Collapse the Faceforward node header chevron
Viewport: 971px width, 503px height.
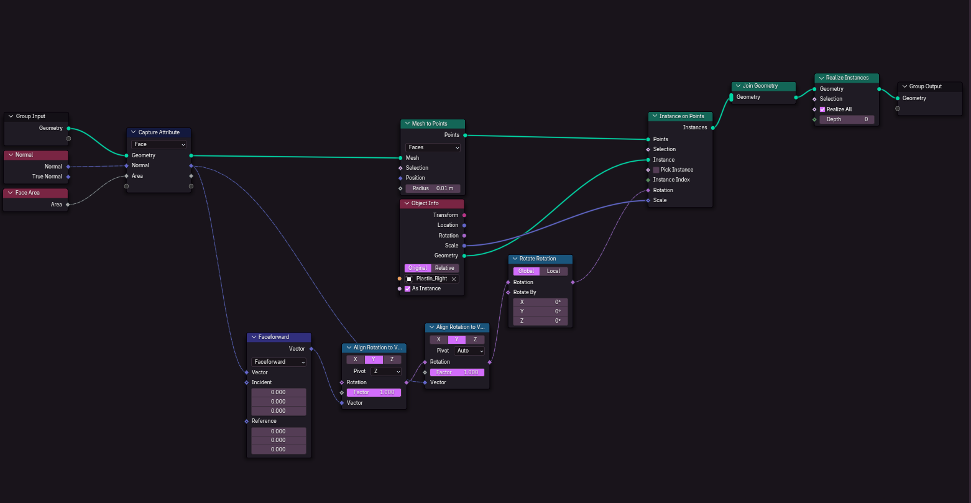(254, 337)
